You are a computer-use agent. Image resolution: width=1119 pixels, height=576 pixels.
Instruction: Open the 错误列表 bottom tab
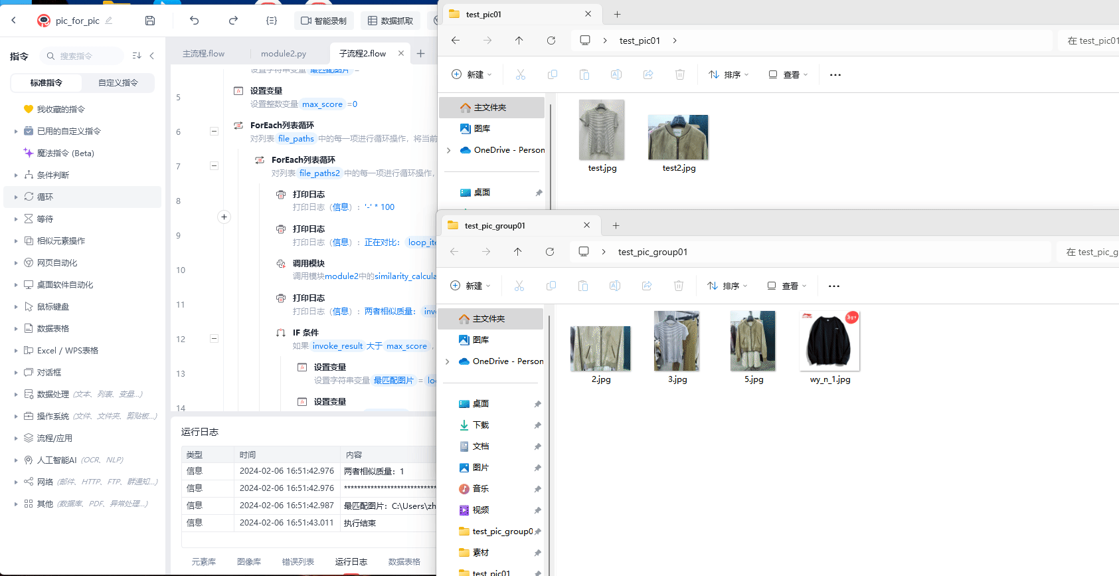(x=298, y=562)
